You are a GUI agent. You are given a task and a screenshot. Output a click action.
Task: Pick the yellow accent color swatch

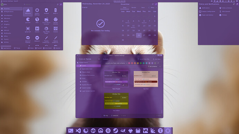138,63
